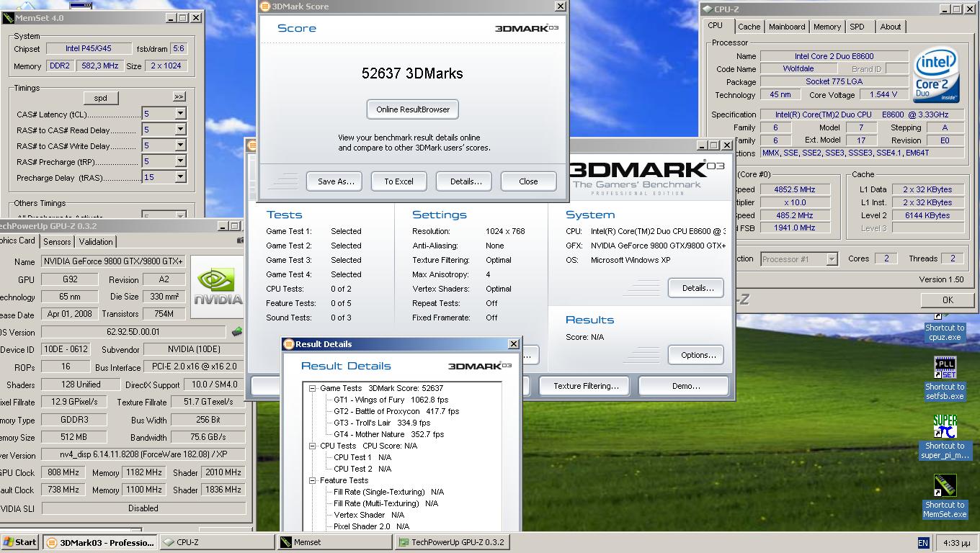Select the CPU Test 1 row

point(362,457)
